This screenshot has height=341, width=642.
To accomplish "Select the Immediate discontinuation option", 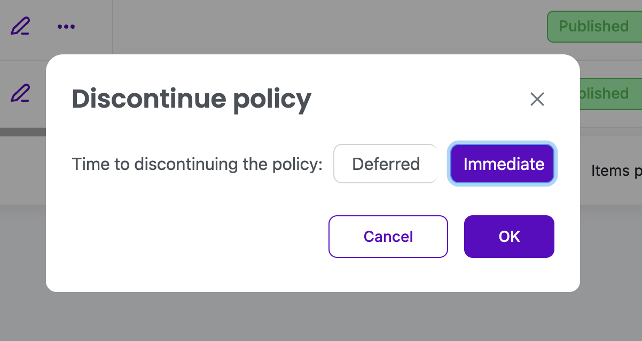I will (503, 164).
